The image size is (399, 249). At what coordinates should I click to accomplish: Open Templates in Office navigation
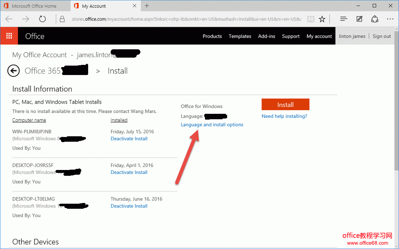pyautogui.click(x=240, y=36)
